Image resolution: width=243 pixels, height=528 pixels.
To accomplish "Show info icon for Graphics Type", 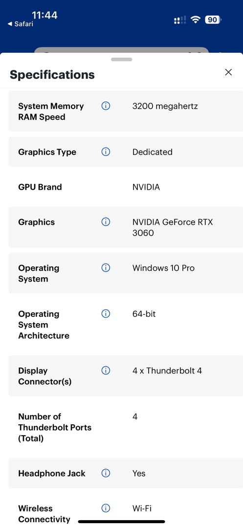I will 106,152.
